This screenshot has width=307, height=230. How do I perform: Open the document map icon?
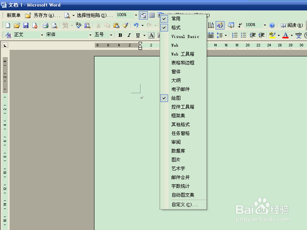coord(231,25)
